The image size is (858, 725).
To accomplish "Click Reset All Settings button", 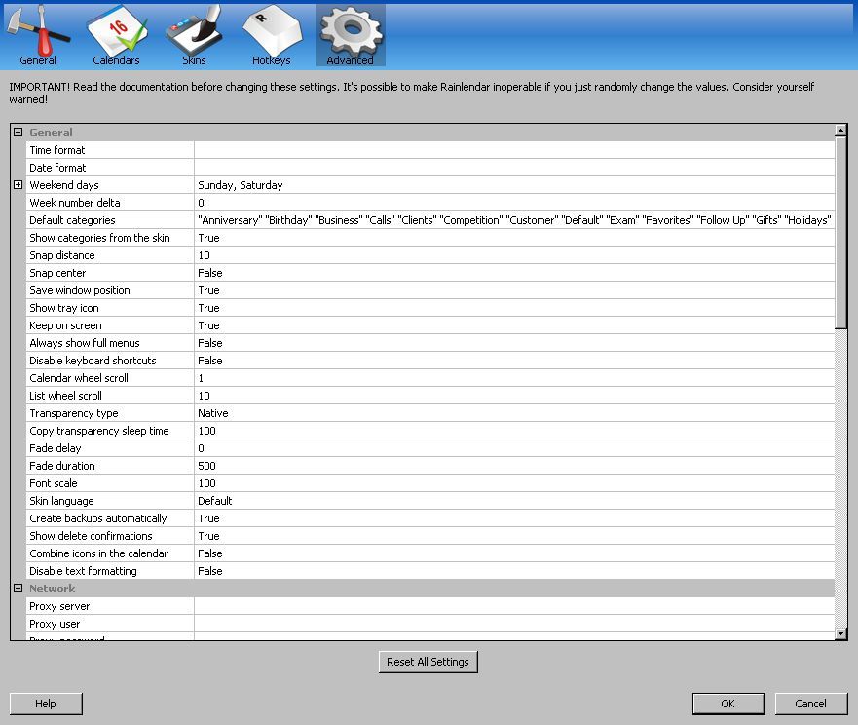I will [428, 662].
